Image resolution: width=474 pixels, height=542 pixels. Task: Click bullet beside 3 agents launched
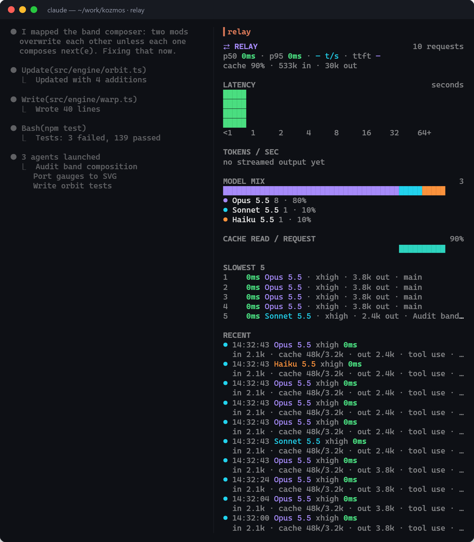14,157
